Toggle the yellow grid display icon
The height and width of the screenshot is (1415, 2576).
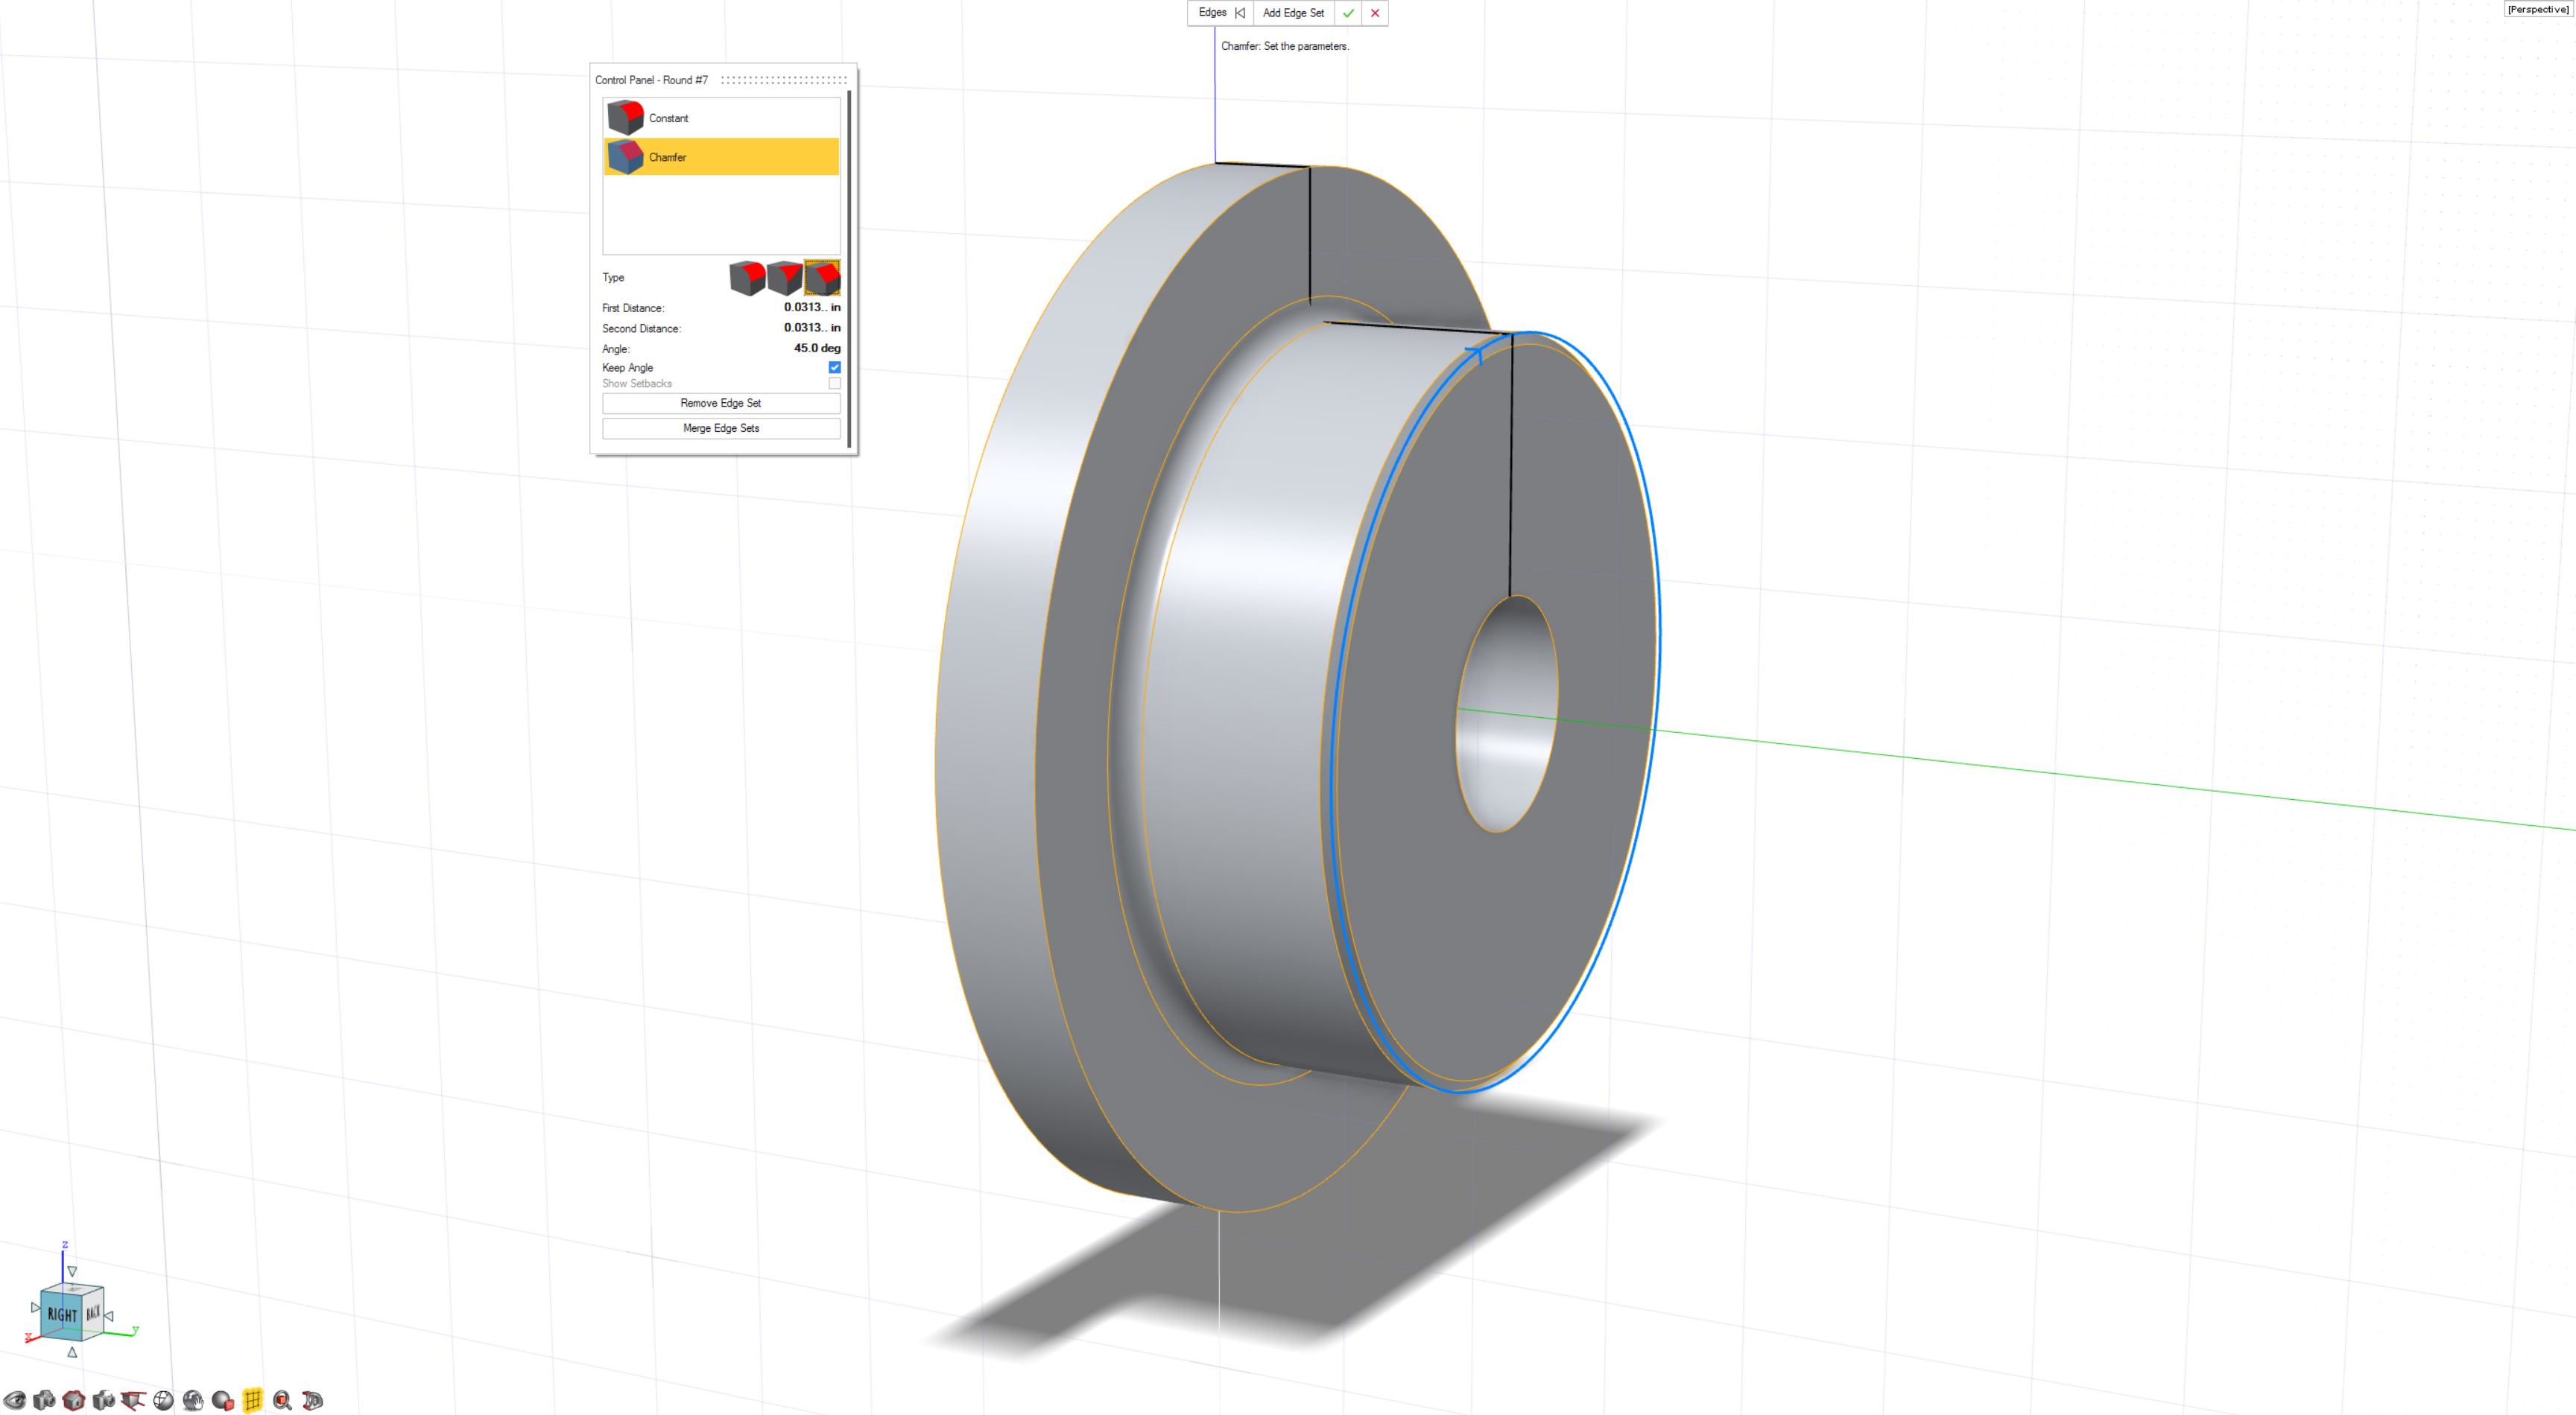point(252,1400)
